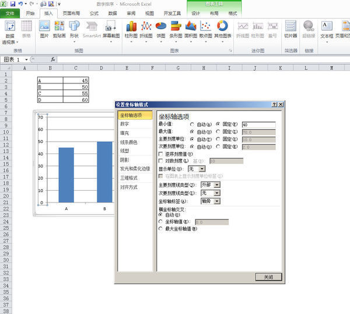The width and height of the screenshot is (350, 314).
Task: Select the 条形图 bar chart icon
Action: pyautogui.click(x=176, y=29)
